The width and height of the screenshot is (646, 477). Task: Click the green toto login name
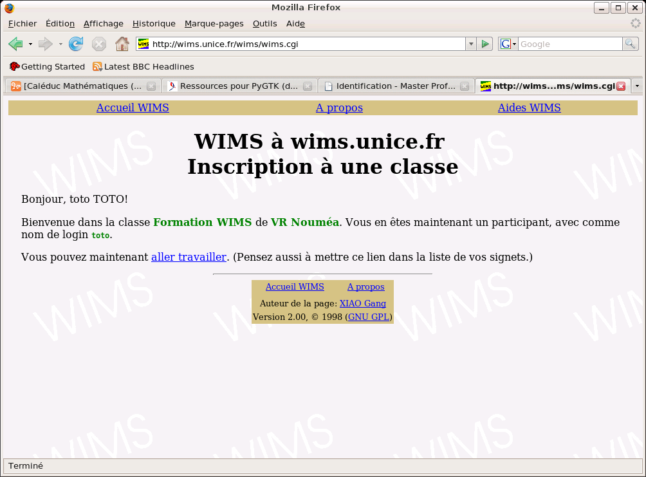click(x=100, y=235)
